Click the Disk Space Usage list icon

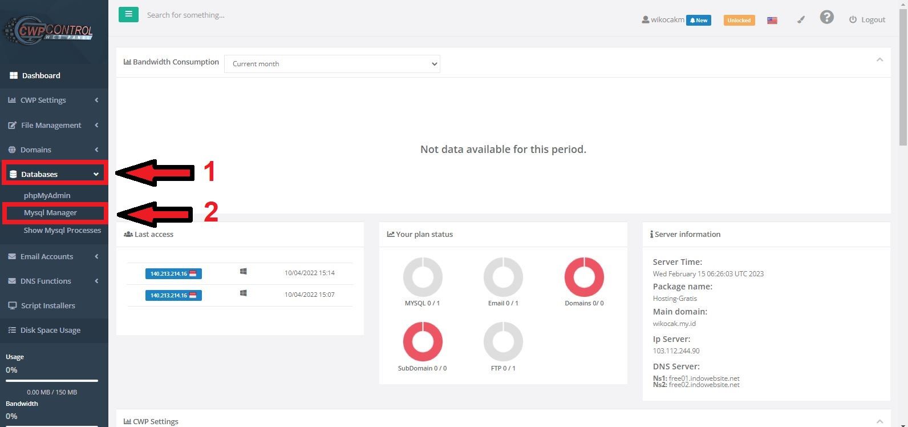[12, 330]
